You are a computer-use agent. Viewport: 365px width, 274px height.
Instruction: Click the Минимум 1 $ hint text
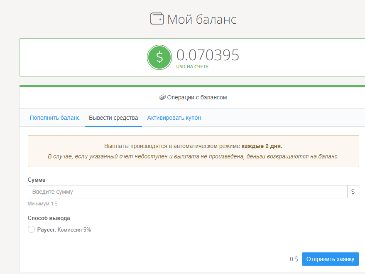(43, 204)
